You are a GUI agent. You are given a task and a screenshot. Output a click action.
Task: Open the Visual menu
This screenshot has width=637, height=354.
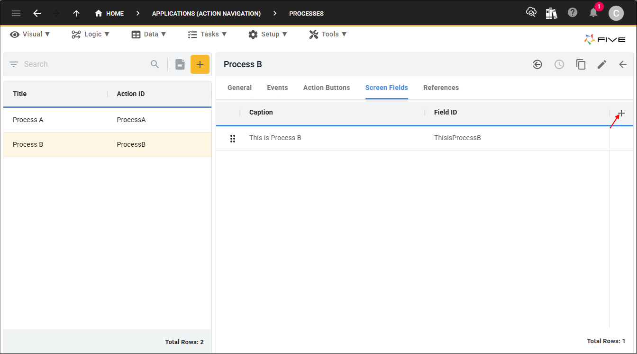[x=30, y=34]
